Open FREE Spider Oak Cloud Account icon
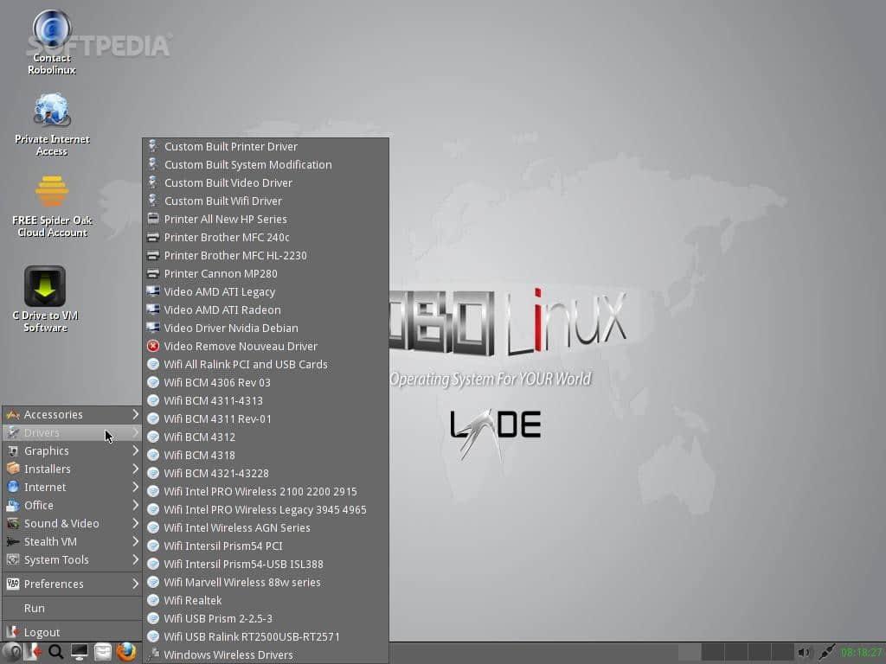The image size is (886, 664). point(52,192)
